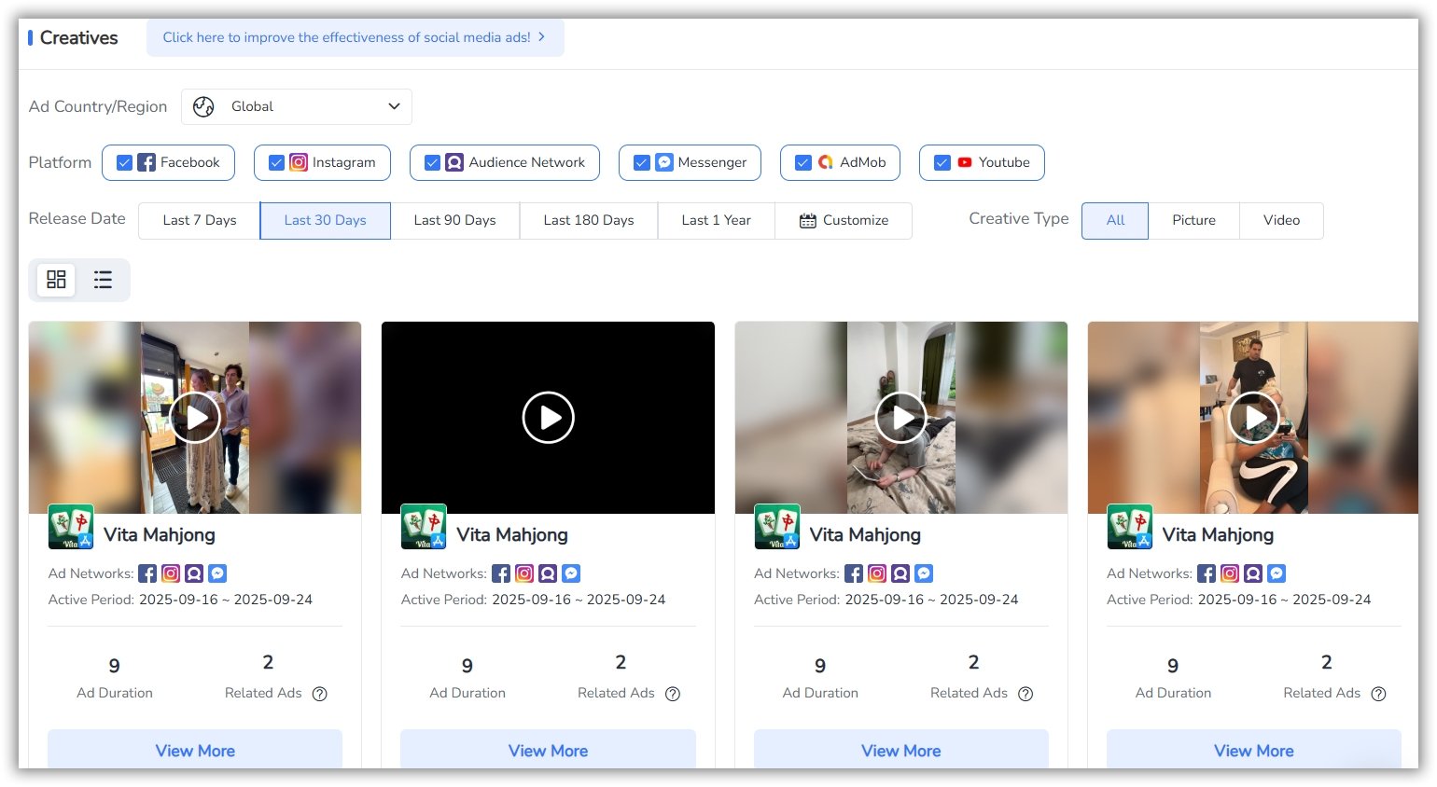Select Last 30 Days release date

(x=325, y=220)
